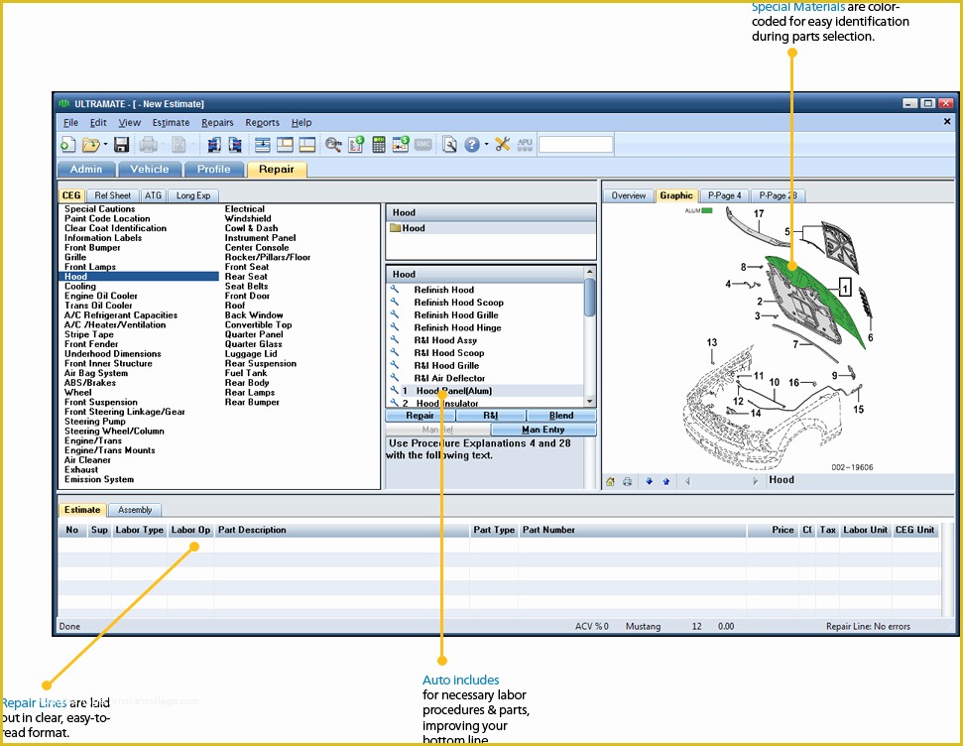This screenshot has height=746, width=963.
Task: Select "Exhaust" in the category list
Action: point(81,469)
